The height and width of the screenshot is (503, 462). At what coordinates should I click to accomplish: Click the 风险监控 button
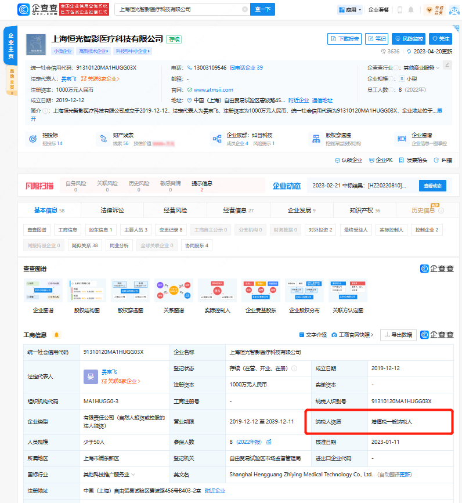tap(409, 39)
